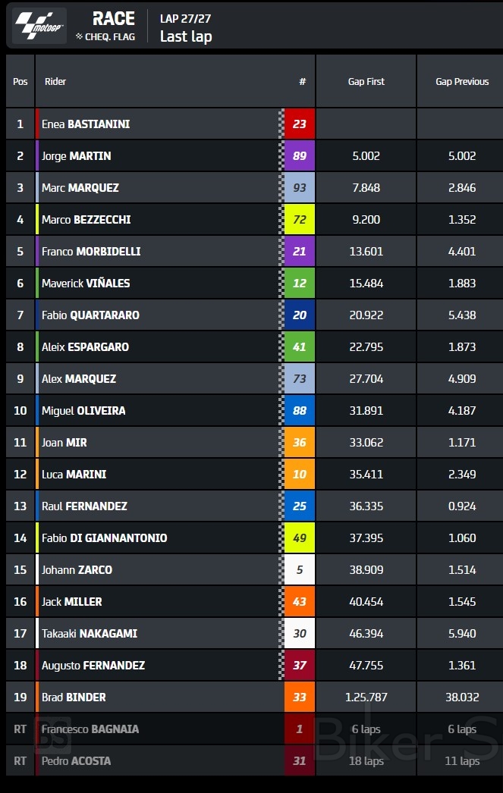Click Marc Marquez's number 93 badge

pyautogui.click(x=299, y=188)
